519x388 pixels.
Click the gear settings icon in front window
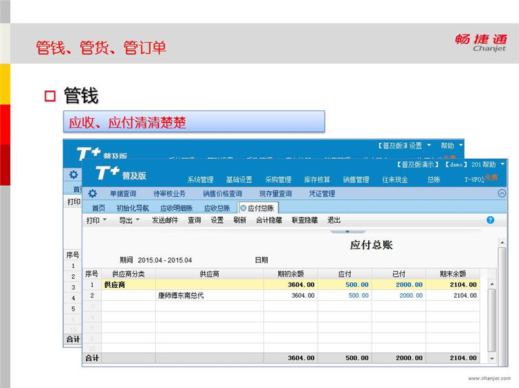[x=93, y=193]
